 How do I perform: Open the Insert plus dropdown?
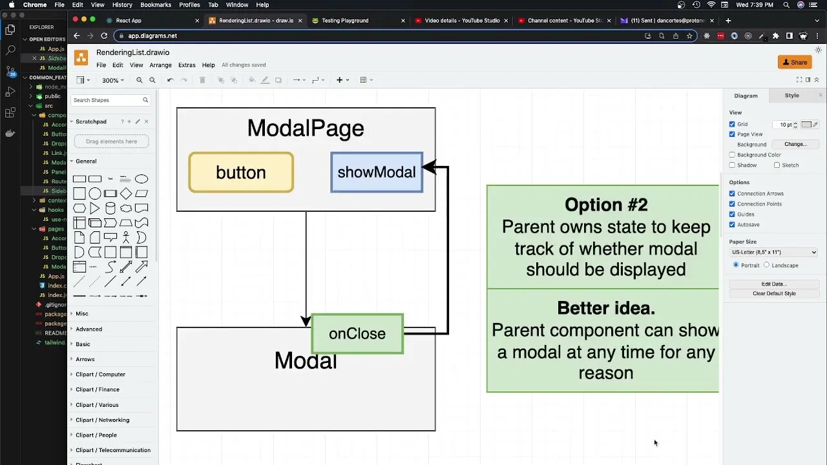(x=342, y=80)
